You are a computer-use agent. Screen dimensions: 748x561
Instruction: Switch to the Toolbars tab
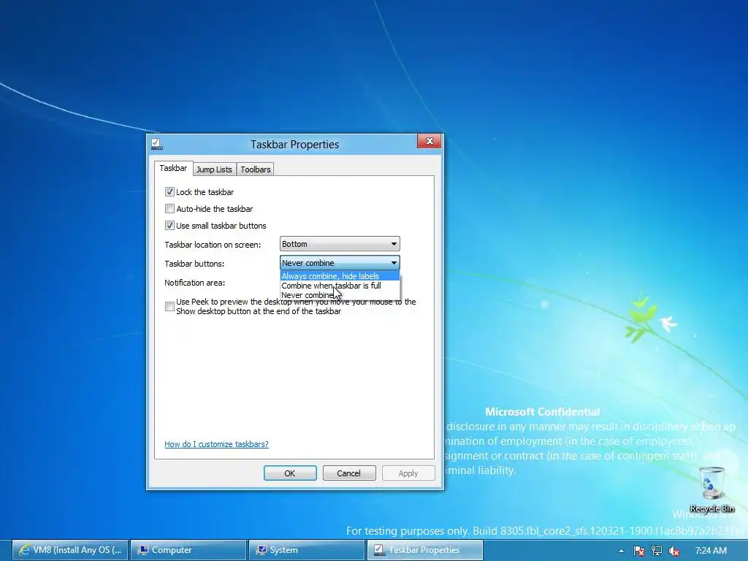(x=255, y=169)
